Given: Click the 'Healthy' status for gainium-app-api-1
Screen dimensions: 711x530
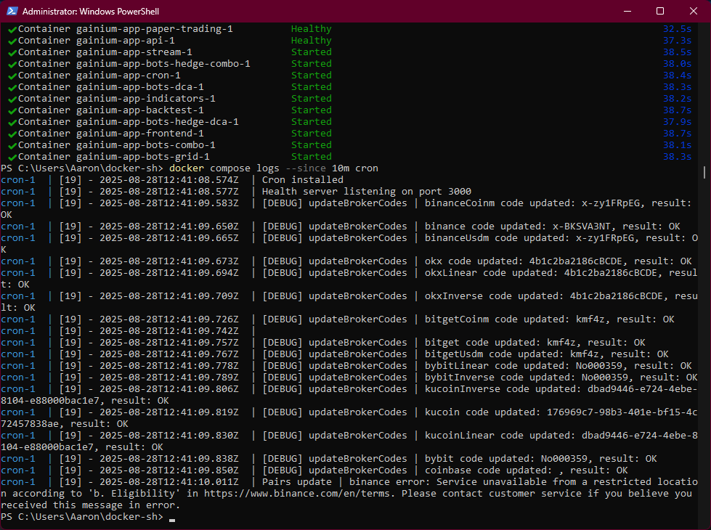Looking at the screenshot, I should pyautogui.click(x=311, y=41).
